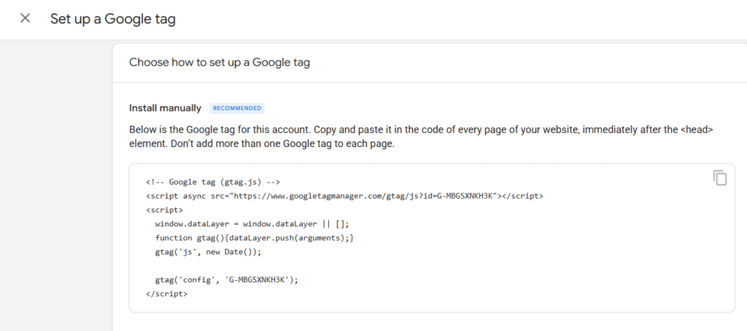Click the function gtag() code line
This screenshot has width=747, height=331.
(255, 238)
